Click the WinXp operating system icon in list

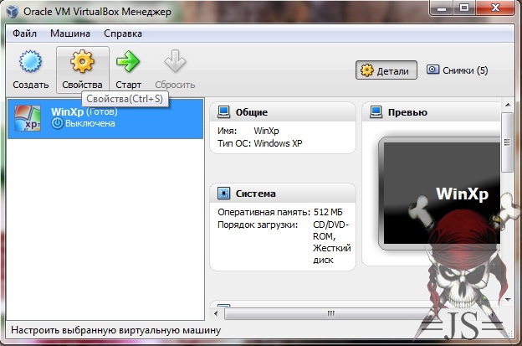coord(28,118)
